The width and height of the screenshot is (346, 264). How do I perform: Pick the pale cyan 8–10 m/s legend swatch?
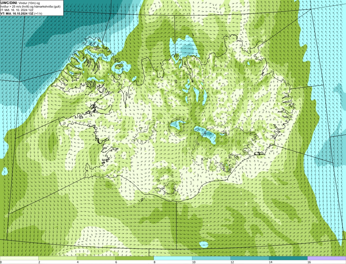(x=173, y=258)
